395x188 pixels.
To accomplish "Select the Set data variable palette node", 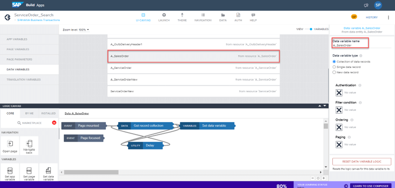I will (x=49, y=172).
